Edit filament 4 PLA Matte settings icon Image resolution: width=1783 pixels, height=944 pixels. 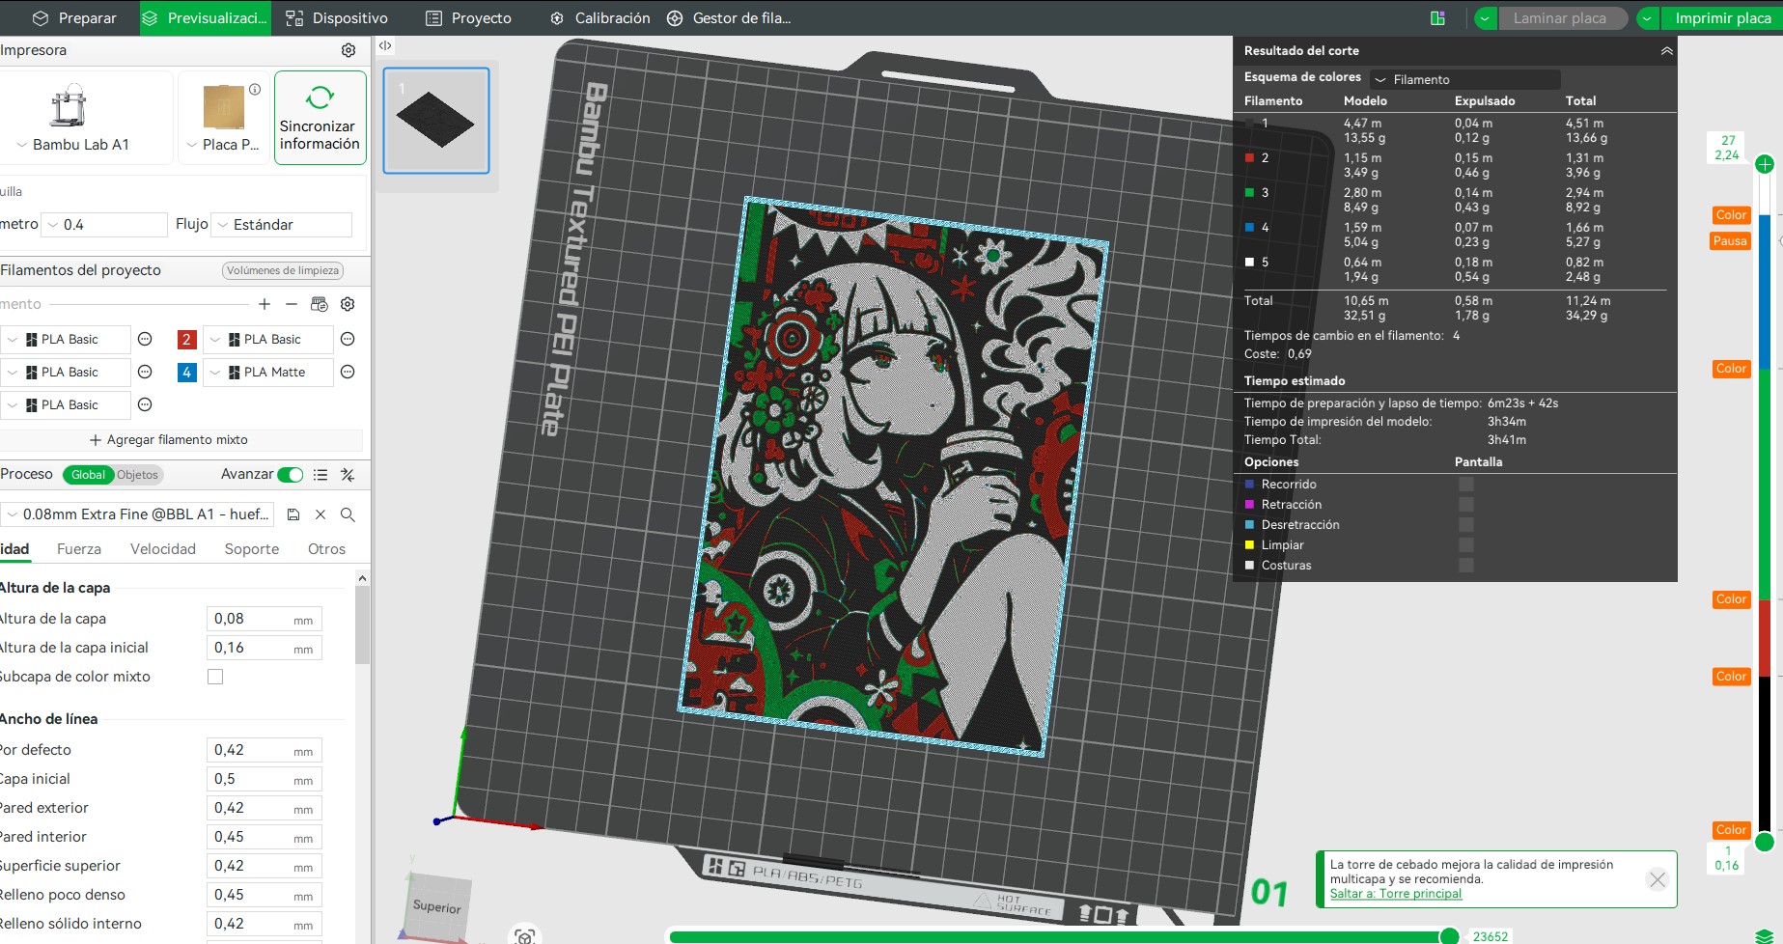pos(348,372)
